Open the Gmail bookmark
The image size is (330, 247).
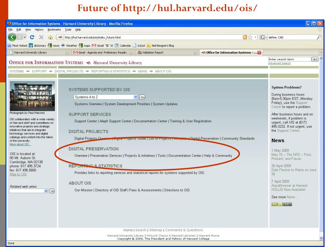(x=98, y=45)
